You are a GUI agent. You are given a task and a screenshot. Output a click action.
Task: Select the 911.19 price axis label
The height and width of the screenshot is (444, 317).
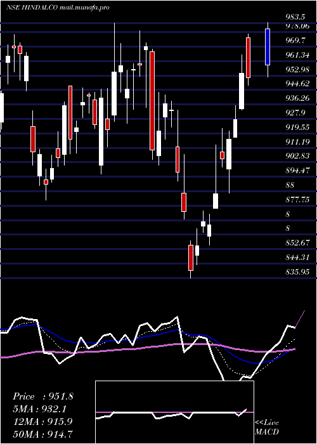coord(297,142)
